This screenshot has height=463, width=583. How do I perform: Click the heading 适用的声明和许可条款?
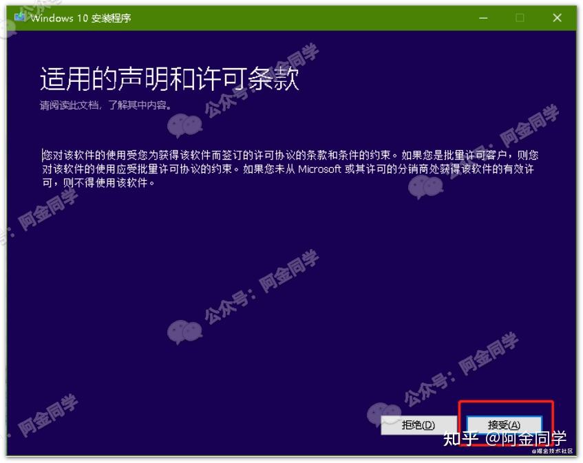click(x=169, y=78)
